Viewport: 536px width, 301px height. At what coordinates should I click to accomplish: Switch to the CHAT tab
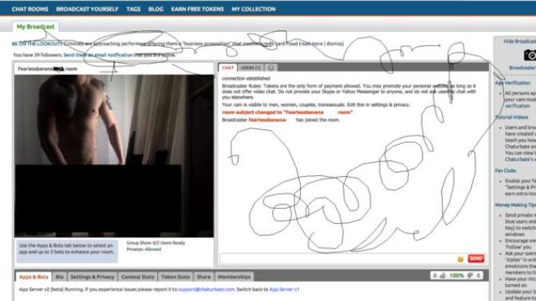227,68
